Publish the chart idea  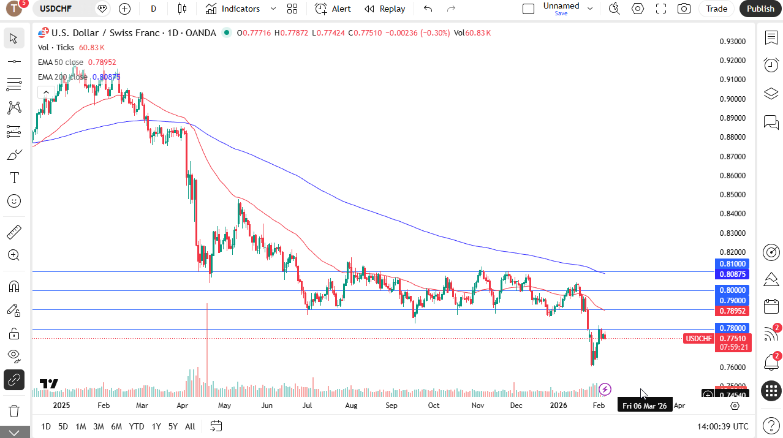[x=760, y=9]
